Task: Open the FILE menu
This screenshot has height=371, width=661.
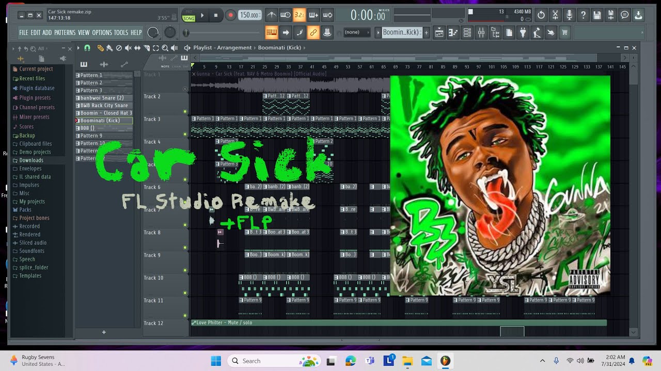Action: [24, 32]
